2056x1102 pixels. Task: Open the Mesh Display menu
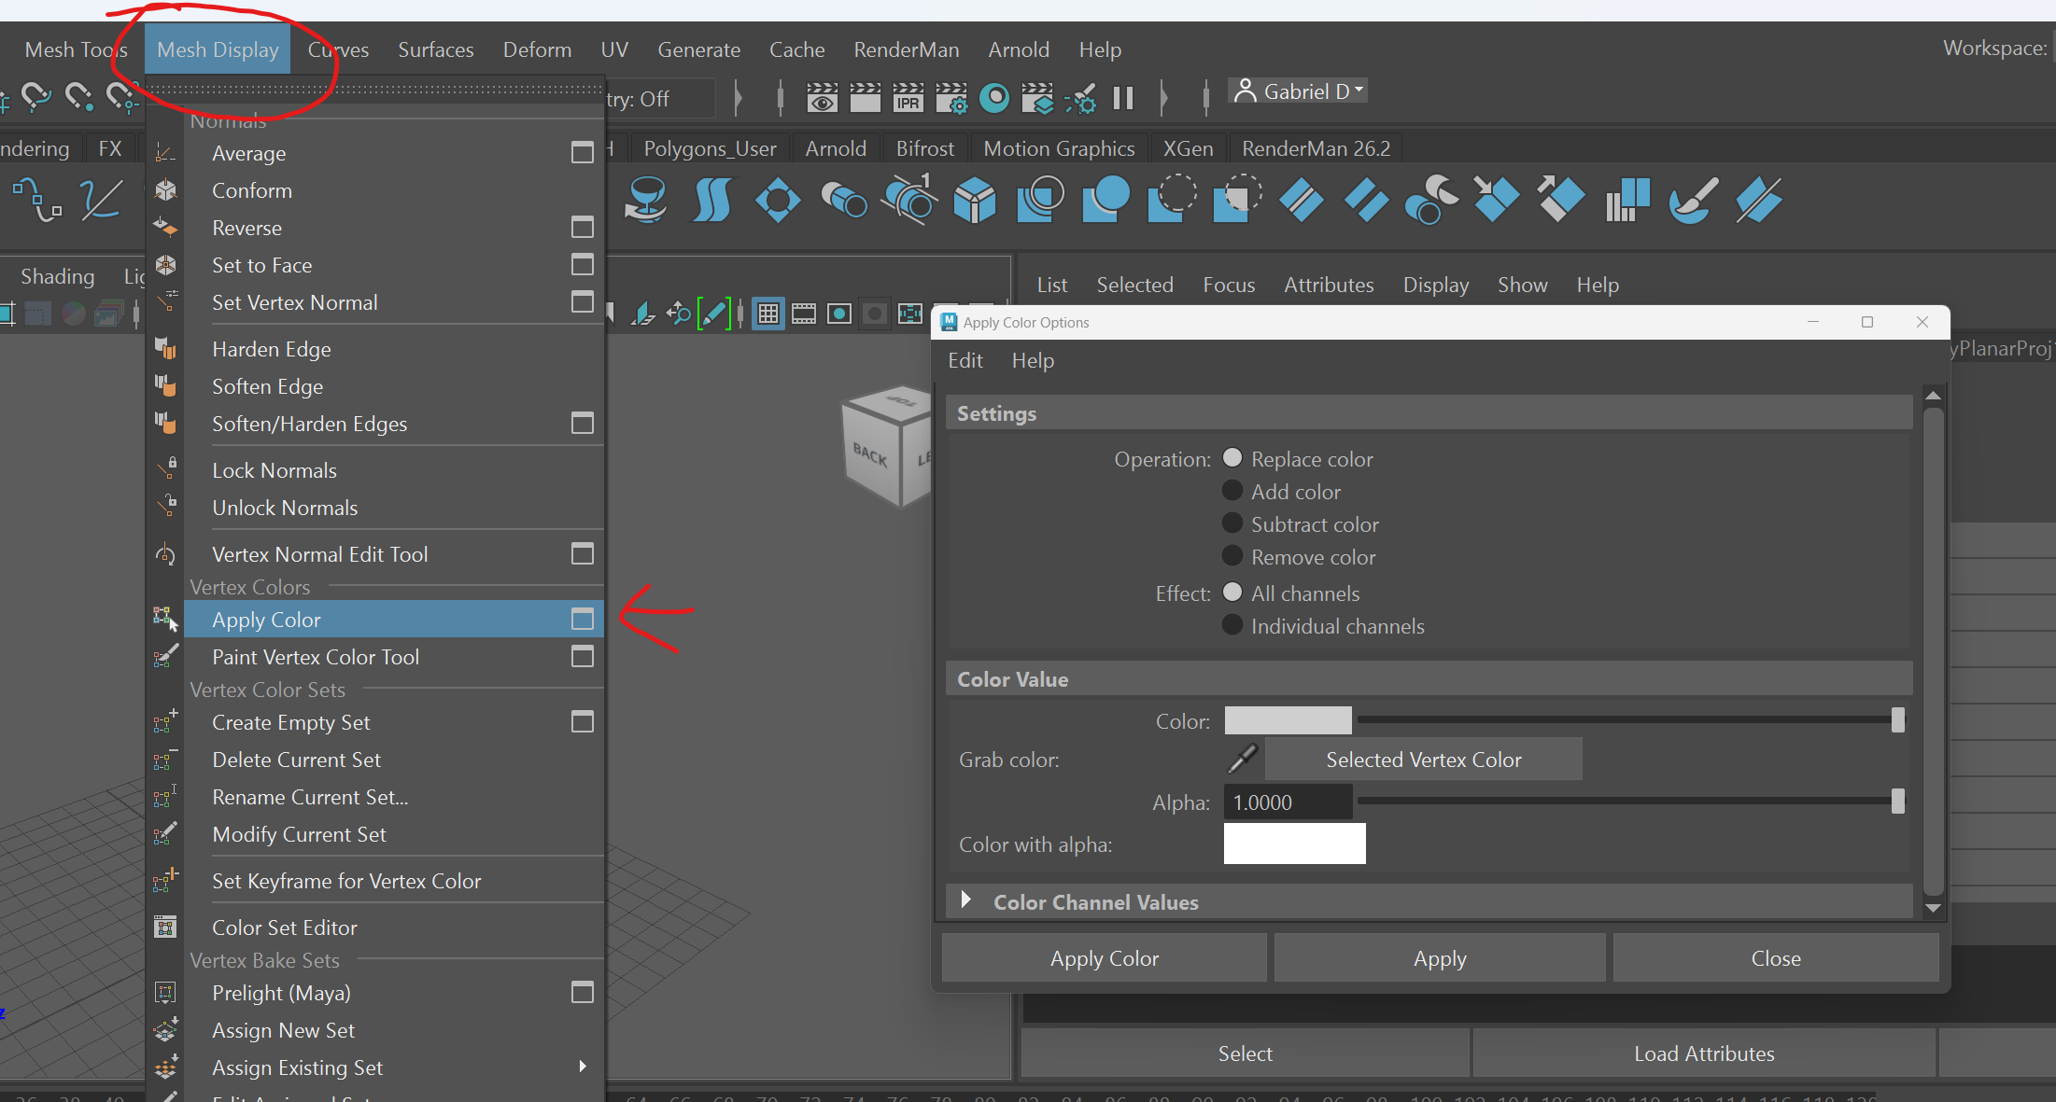point(218,49)
